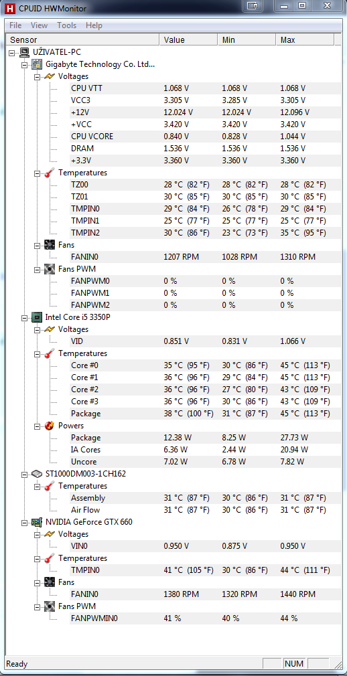Collapse the Intel Core i5 3350P node
The width and height of the screenshot is (347, 676).
point(24,317)
